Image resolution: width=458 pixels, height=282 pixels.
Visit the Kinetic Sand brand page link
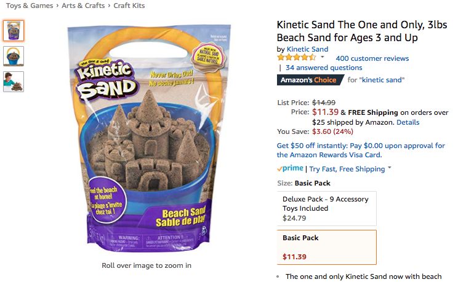tap(307, 49)
